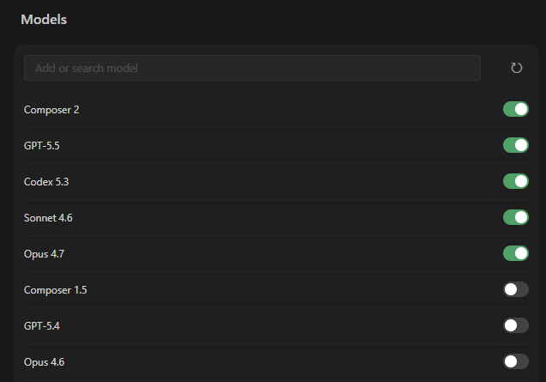Click the empty space beneath the Models heading
Viewport: 546px width, 382px height.
[x=271, y=36]
